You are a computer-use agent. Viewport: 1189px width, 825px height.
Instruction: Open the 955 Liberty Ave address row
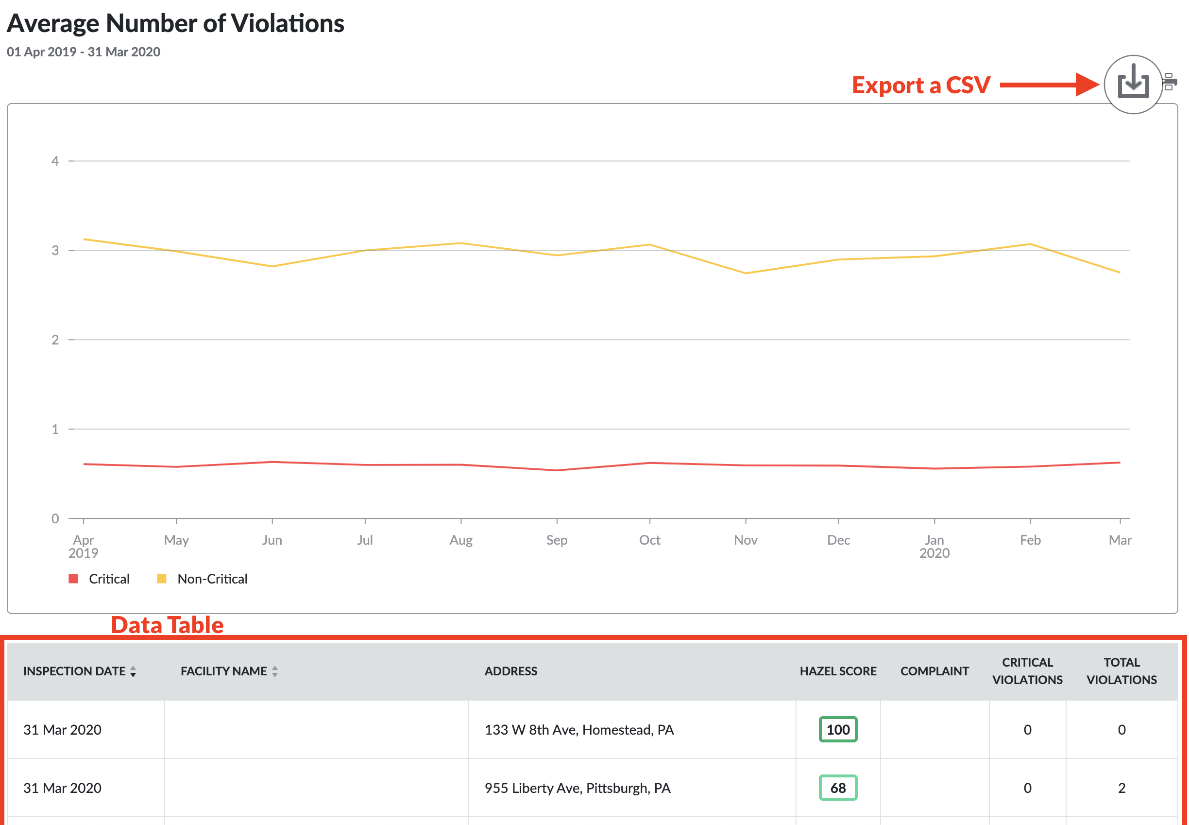point(577,788)
